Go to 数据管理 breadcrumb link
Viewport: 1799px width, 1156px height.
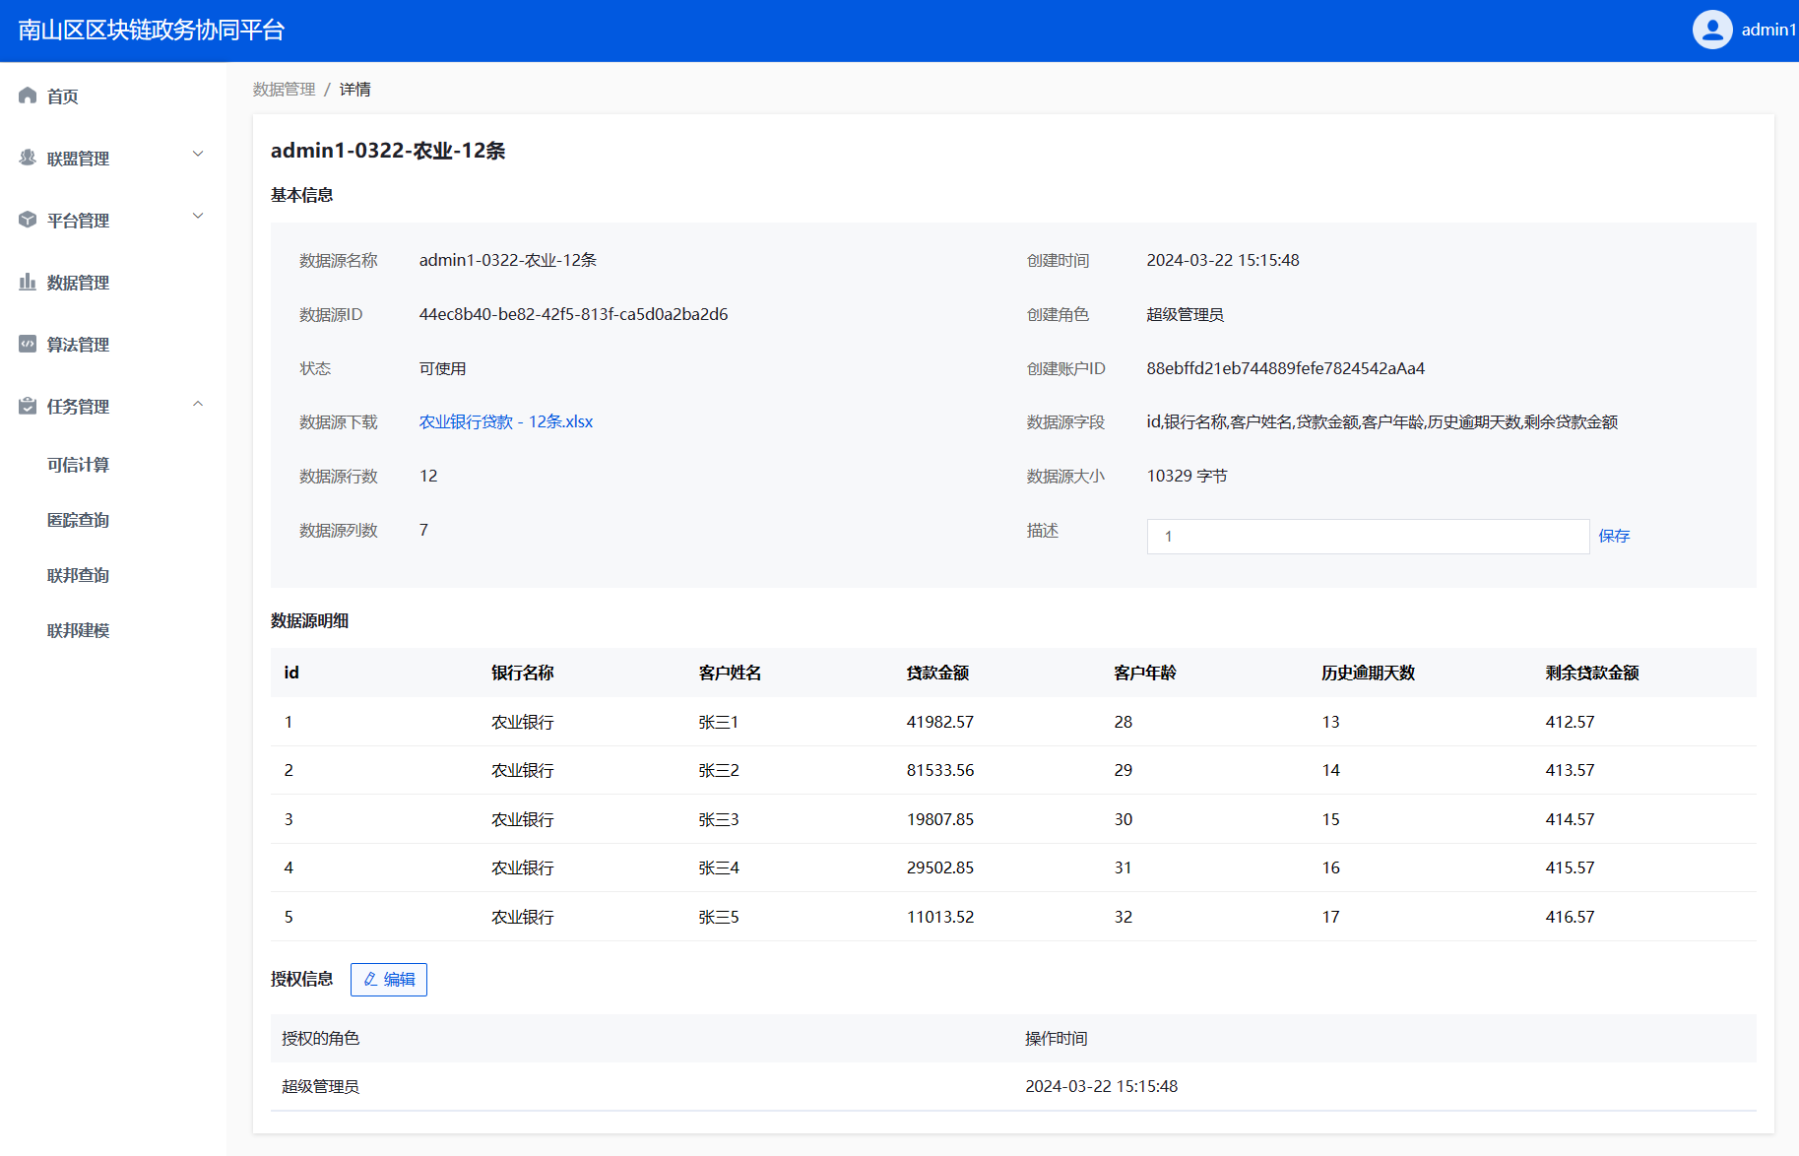[284, 90]
